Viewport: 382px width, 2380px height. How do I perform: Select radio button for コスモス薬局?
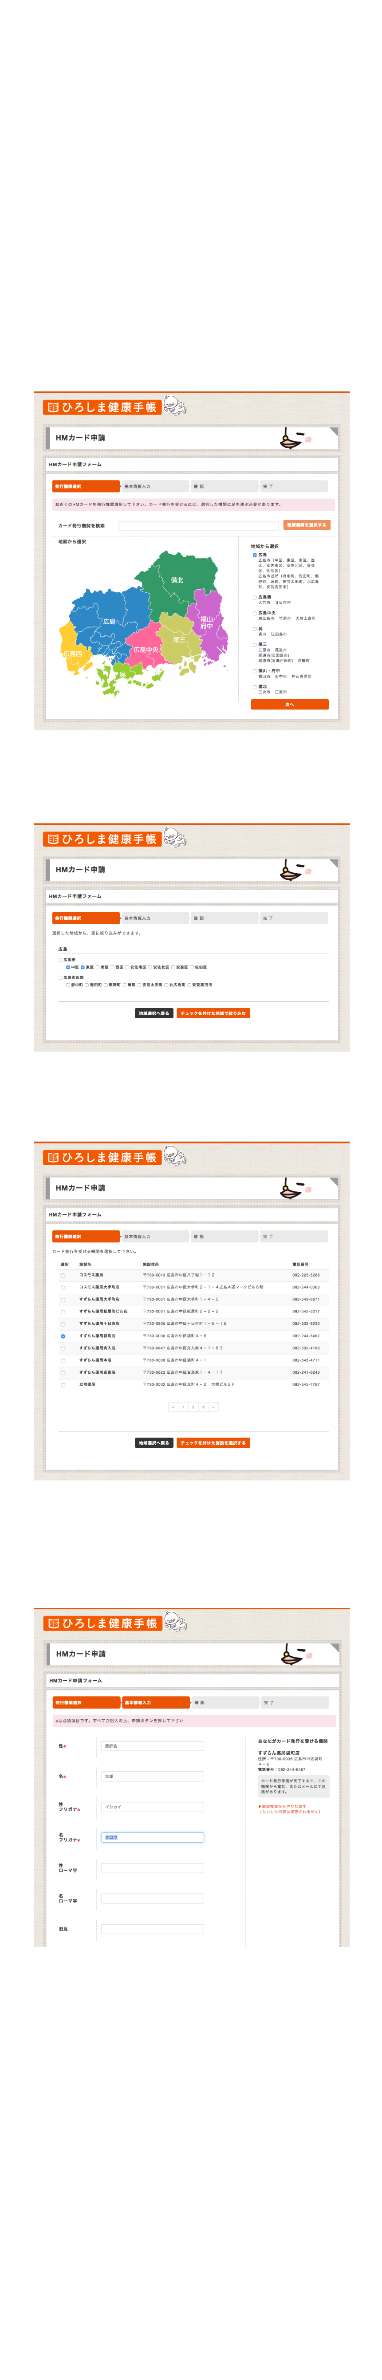click(x=63, y=1275)
